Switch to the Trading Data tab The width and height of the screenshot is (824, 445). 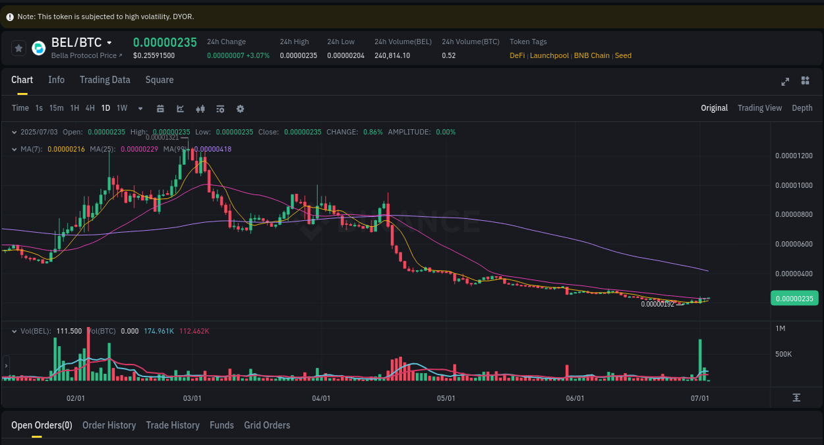[x=105, y=80]
